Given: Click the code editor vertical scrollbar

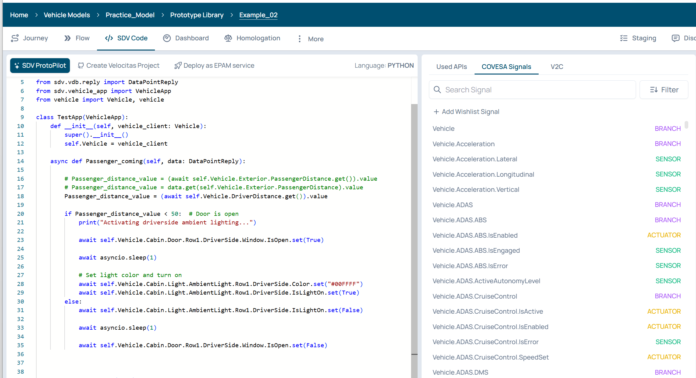Looking at the screenshot, I should tap(414, 228).
